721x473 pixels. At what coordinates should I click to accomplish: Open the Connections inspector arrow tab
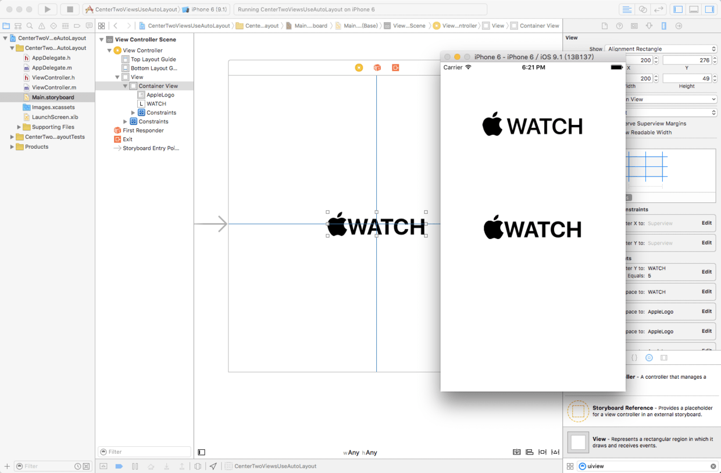tap(679, 26)
